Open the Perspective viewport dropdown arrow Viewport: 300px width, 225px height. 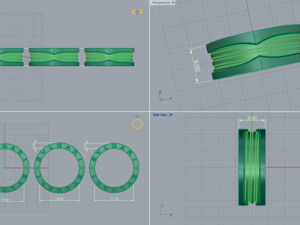pos(173,2)
